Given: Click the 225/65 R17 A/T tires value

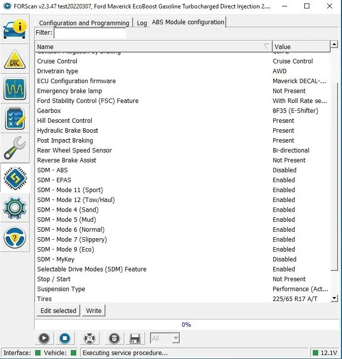Looking at the screenshot, I should pos(295,299).
